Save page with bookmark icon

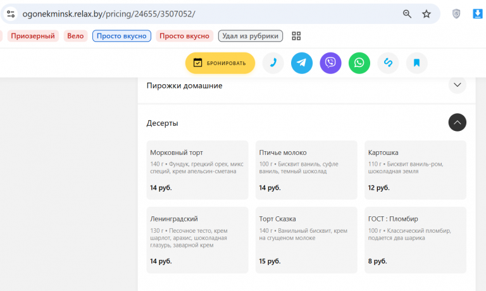(416, 63)
